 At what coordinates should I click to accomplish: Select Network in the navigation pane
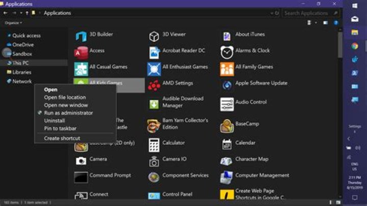tap(22, 81)
